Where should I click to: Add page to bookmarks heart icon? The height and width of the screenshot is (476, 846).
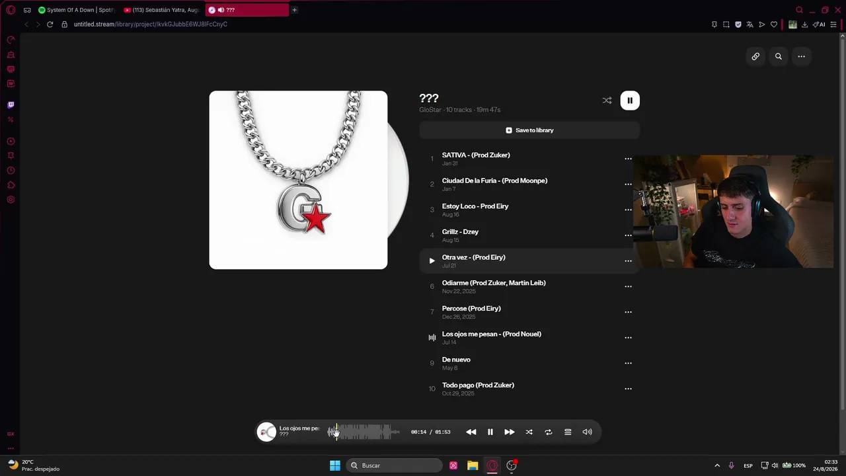click(774, 24)
